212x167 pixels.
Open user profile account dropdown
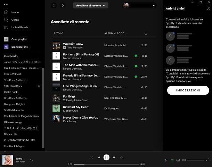point(140,6)
